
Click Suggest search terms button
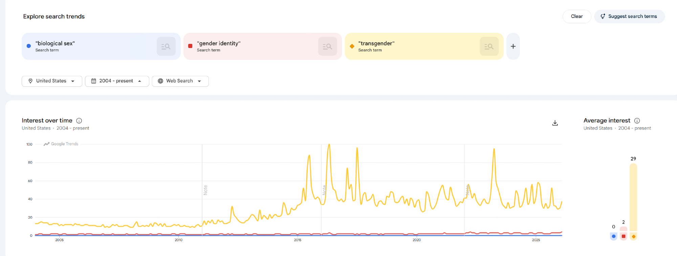pos(629,17)
